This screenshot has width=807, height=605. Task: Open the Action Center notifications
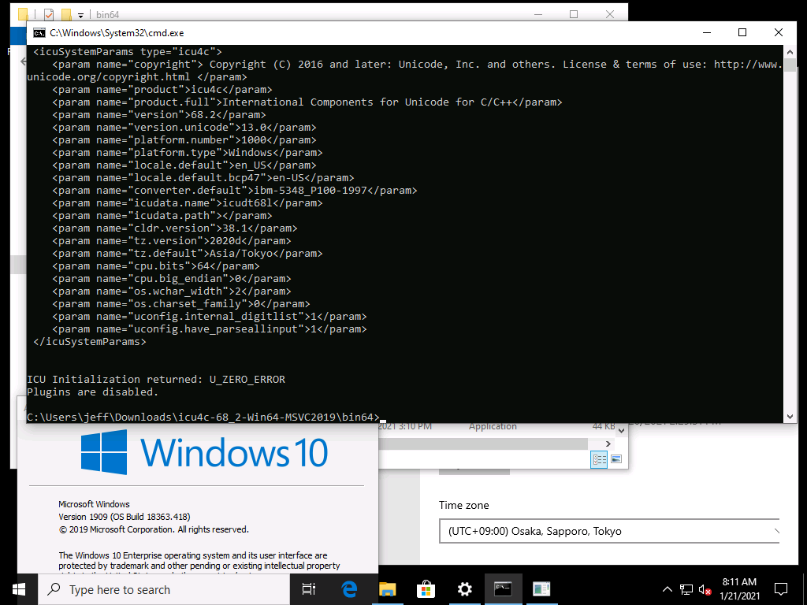pyautogui.click(x=781, y=589)
